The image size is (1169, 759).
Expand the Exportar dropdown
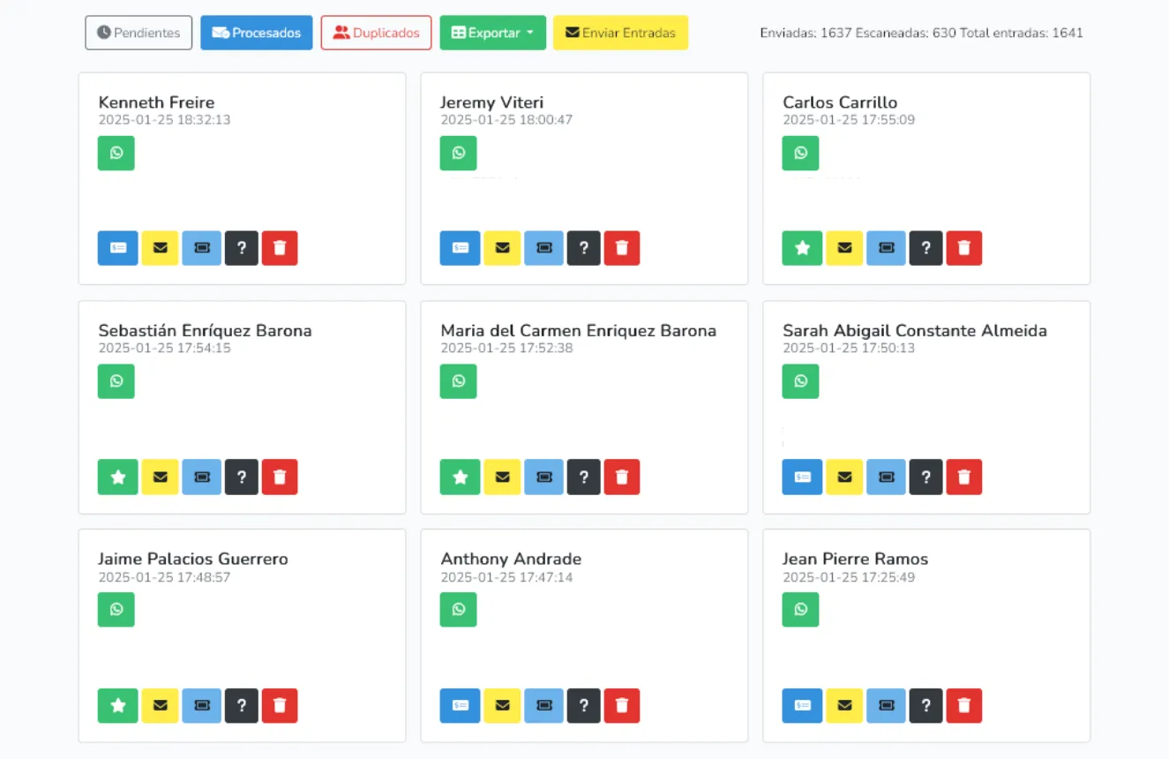[x=492, y=32]
